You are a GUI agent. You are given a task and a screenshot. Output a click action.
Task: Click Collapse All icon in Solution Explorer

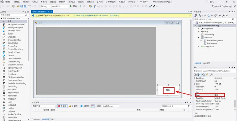(x=212, y=16)
